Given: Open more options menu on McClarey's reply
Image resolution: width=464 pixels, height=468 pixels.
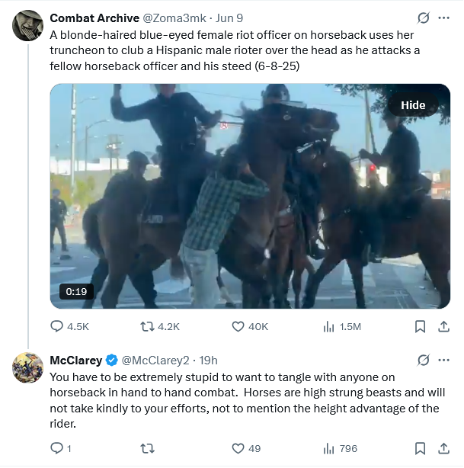Looking at the screenshot, I should (443, 360).
